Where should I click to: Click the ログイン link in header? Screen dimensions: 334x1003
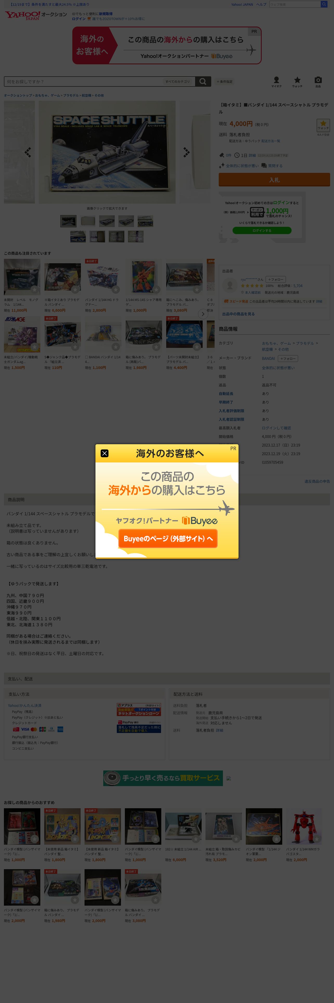tap(79, 19)
